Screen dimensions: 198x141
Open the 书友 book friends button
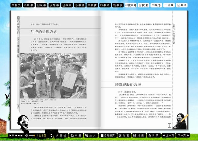pos(118,5)
